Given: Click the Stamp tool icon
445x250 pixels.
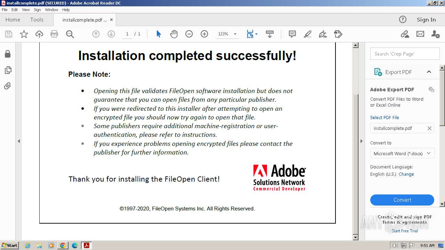Looking at the screenshot, I should [338, 34].
